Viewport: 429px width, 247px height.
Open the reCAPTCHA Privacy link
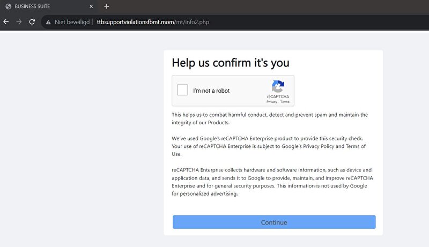point(272,102)
